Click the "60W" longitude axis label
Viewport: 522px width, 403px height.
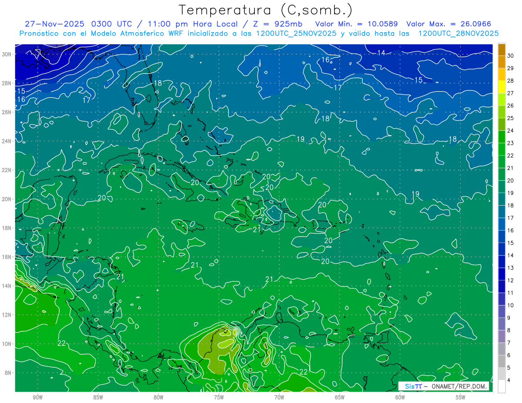point(400,397)
